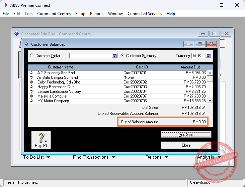Close the Customer Balances window with red X
The height and width of the screenshot is (187, 245).
point(212,44)
